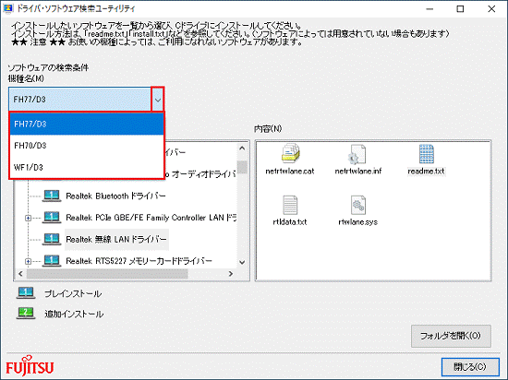Select FH77/D3 in the dropdown list
Viewport: 508px width, 380px height.
pyautogui.click(x=87, y=124)
